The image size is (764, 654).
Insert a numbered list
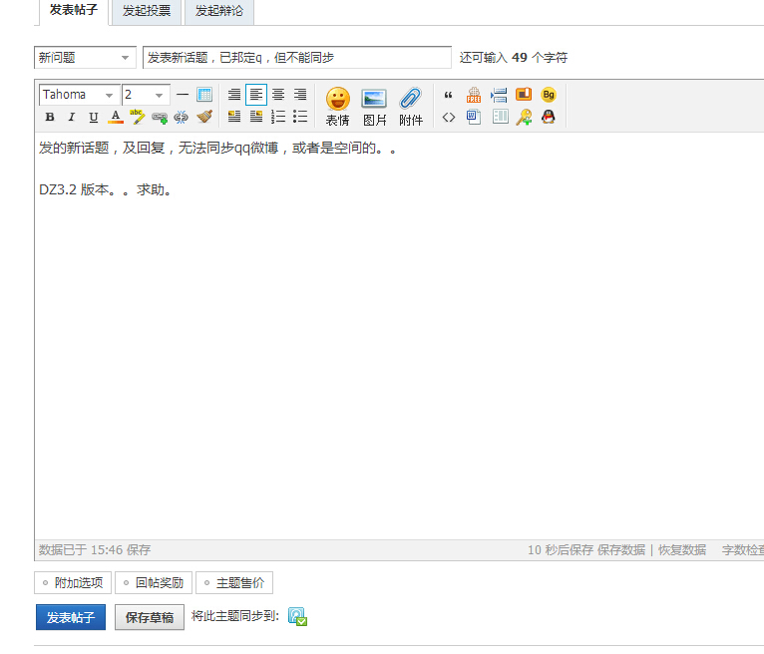pyautogui.click(x=278, y=117)
